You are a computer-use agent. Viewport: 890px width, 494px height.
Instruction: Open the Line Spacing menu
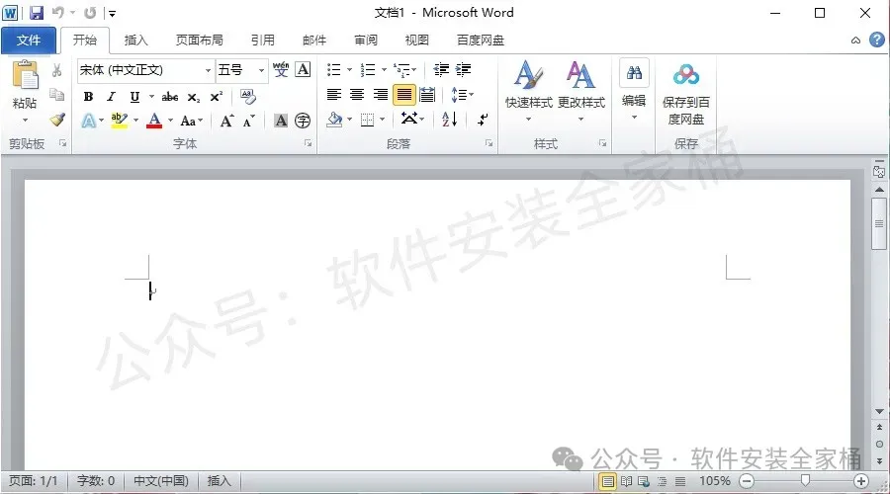(462, 95)
